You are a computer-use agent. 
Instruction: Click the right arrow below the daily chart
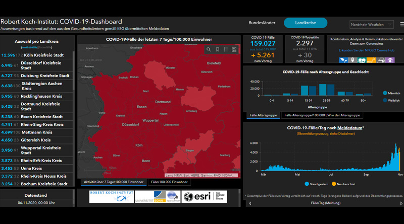click(x=401, y=203)
